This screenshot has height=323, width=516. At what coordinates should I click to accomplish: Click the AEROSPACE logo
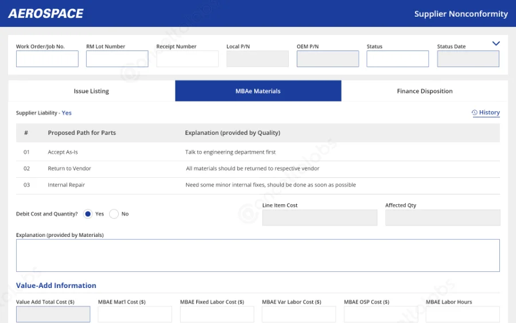point(46,14)
